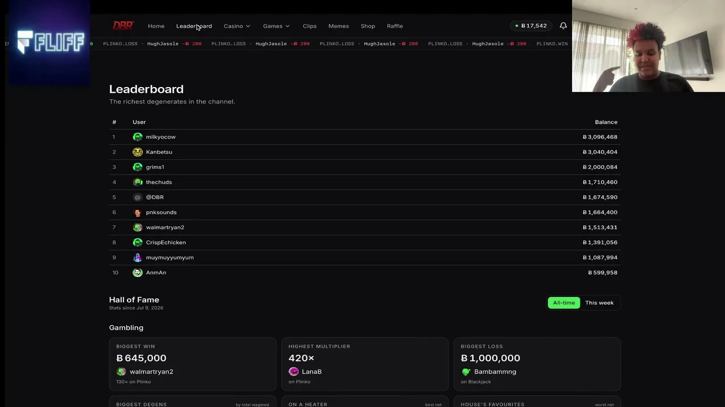Expand the Games dropdown menu
Viewport: 725px width, 407px height.
[x=276, y=26]
